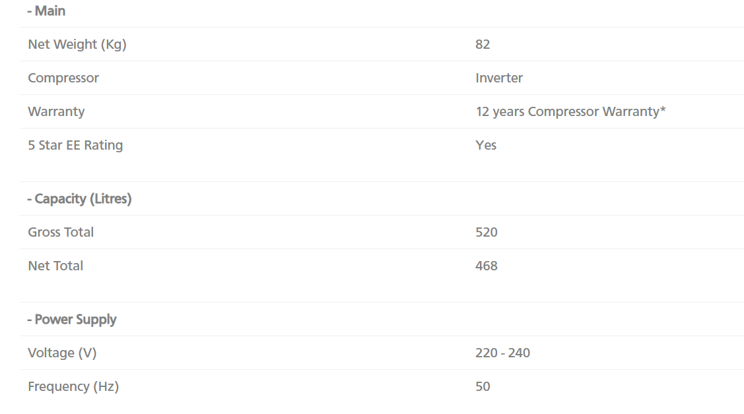
Task: Click the Warranty row label
Action: (x=56, y=111)
